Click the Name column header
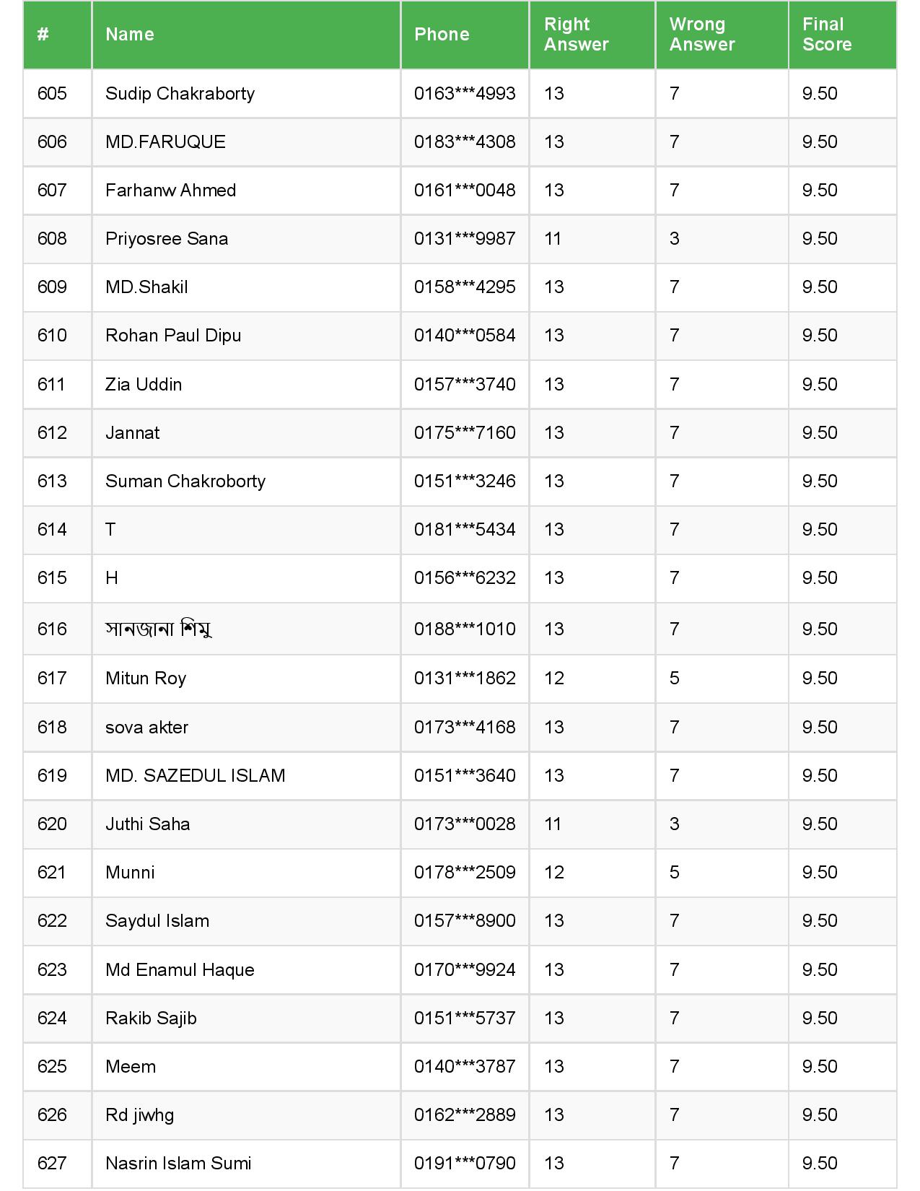Viewport: 920px width, 1191px height. click(130, 35)
